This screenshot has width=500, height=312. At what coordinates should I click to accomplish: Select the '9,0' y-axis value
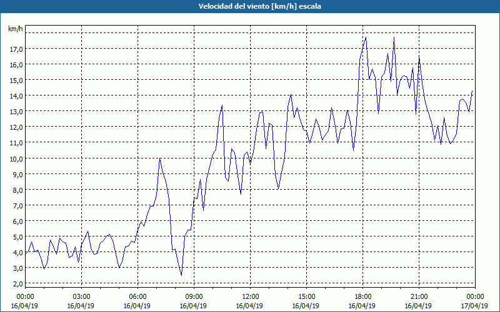pyautogui.click(x=18, y=174)
